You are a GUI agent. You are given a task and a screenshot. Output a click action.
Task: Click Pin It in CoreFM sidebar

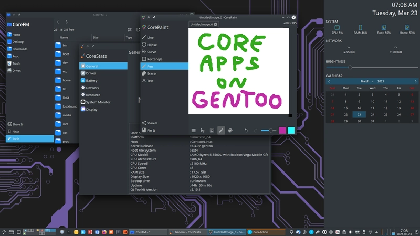(x=16, y=132)
